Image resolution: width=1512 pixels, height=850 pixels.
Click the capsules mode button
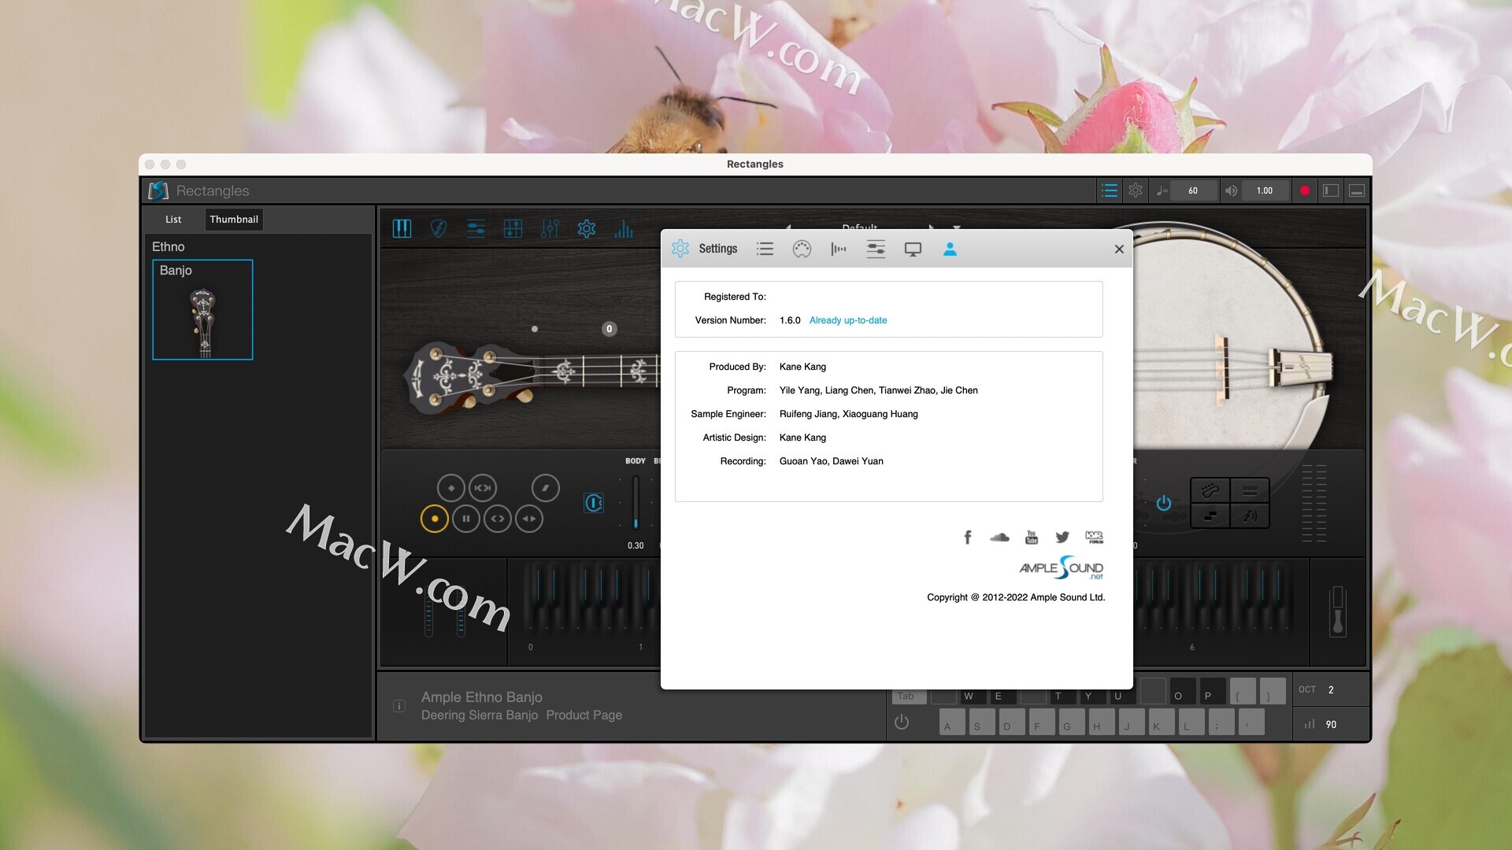(1210, 516)
